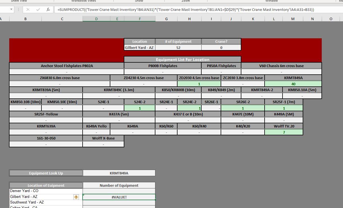Open the Name Box dropdown arrow
Viewport: 343px width, 208px height.
tap(11, 9)
